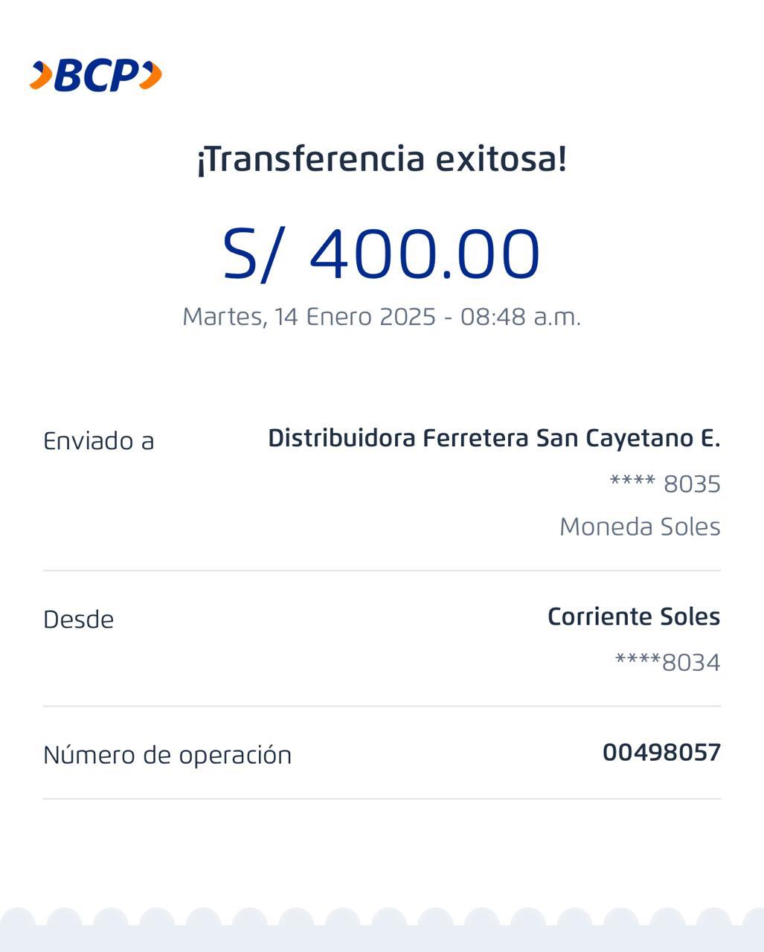Click the "¡Transferencia exitosa!" heading
764x952 pixels.
coord(382,159)
